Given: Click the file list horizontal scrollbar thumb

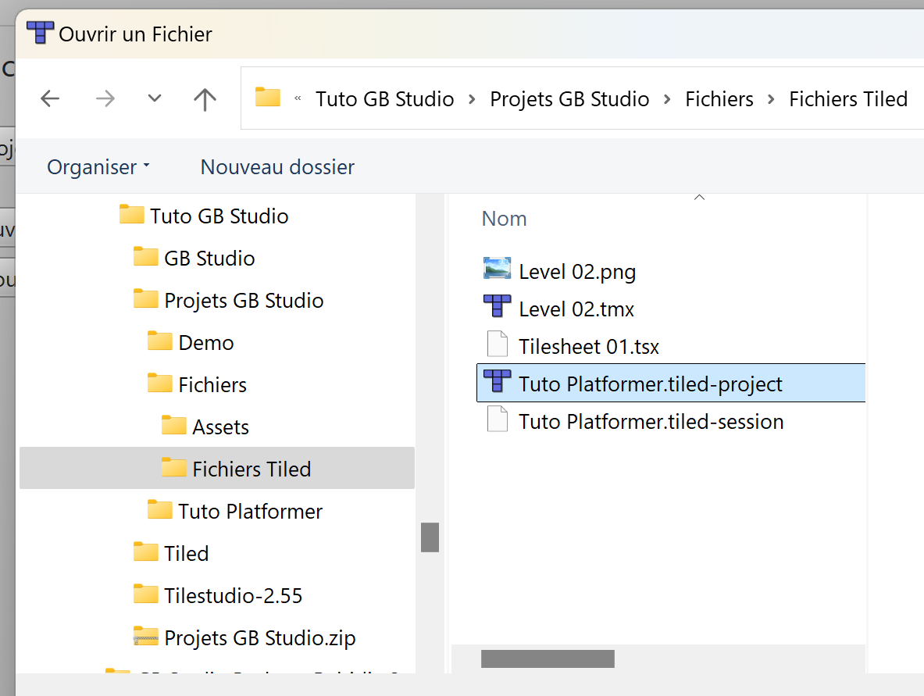Looking at the screenshot, I should click(x=548, y=659).
